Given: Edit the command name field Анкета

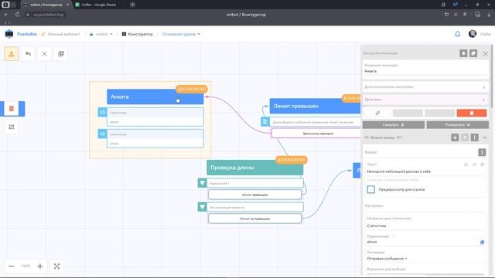Looking at the screenshot, I should [x=425, y=71].
